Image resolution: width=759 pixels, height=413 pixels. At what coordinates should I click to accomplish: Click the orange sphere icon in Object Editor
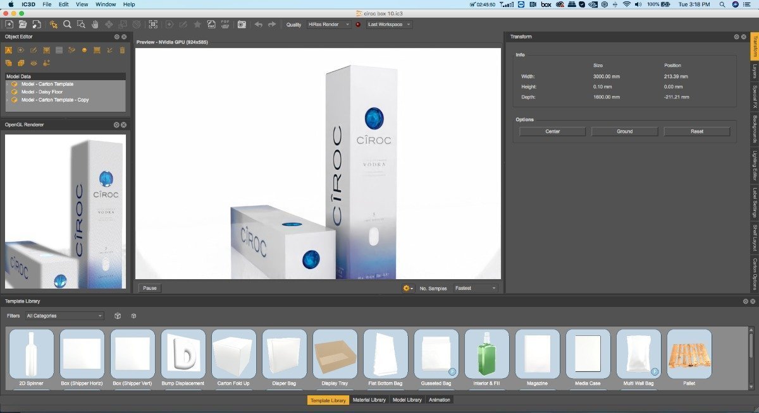pos(84,50)
